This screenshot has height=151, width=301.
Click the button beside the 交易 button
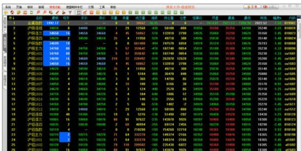pos(270,7)
